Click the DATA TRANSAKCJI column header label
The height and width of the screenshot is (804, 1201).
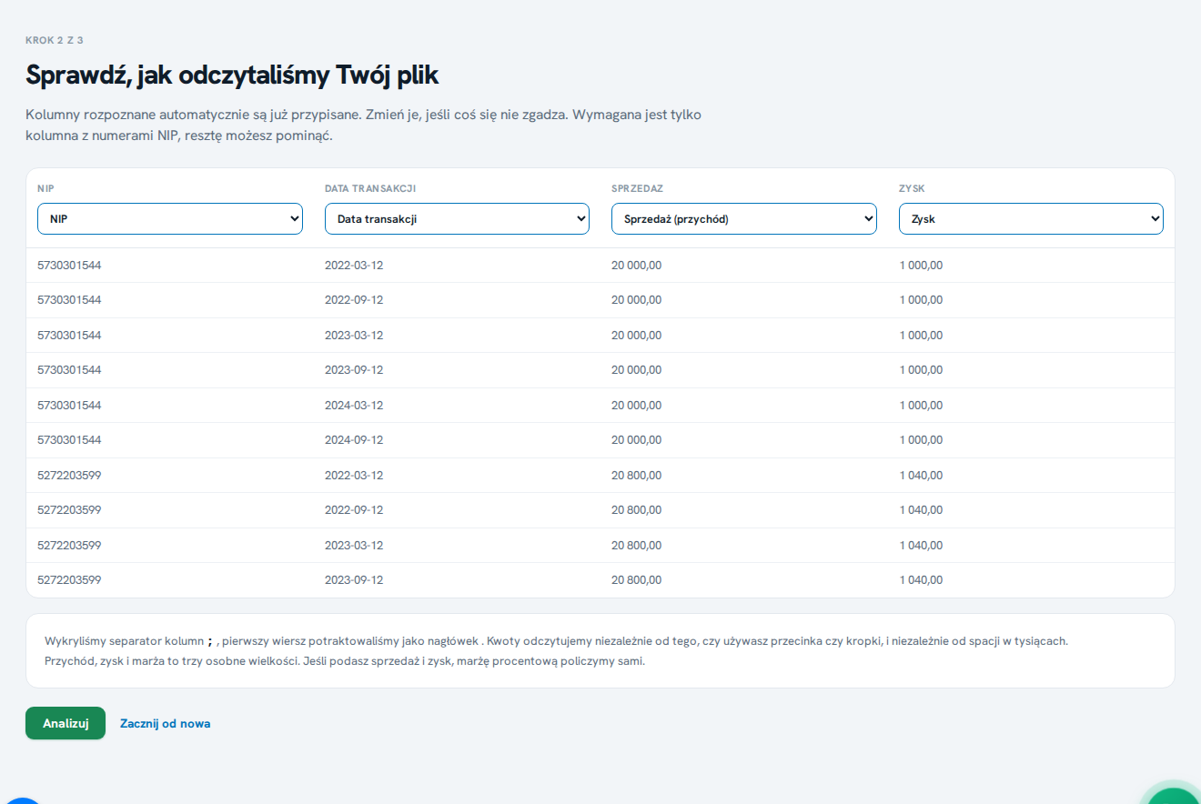coord(370,188)
